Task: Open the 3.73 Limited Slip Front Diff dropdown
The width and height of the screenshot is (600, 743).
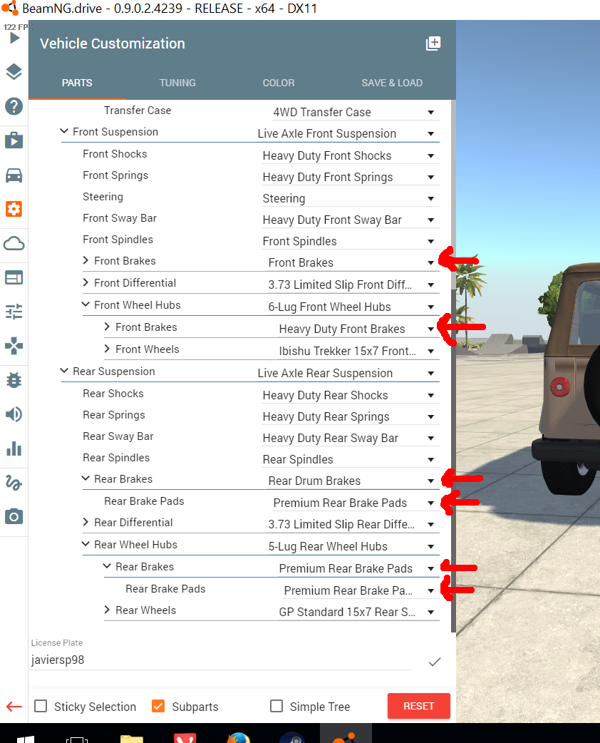Action: pyautogui.click(x=353, y=285)
